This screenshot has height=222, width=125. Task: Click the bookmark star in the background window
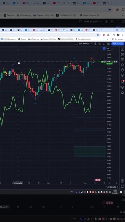(x=110, y=10)
